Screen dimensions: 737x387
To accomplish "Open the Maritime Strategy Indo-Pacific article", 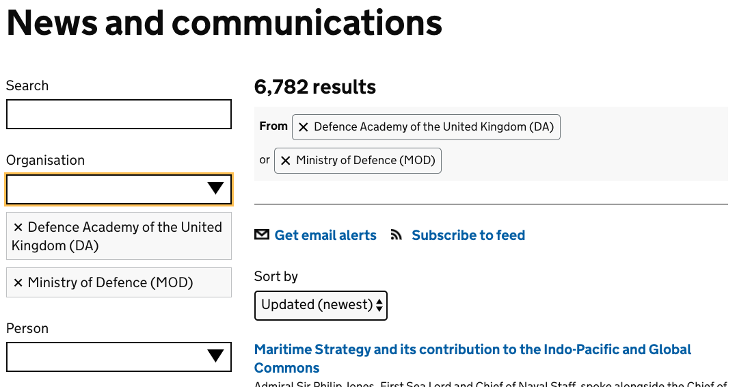I will coord(472,350).
